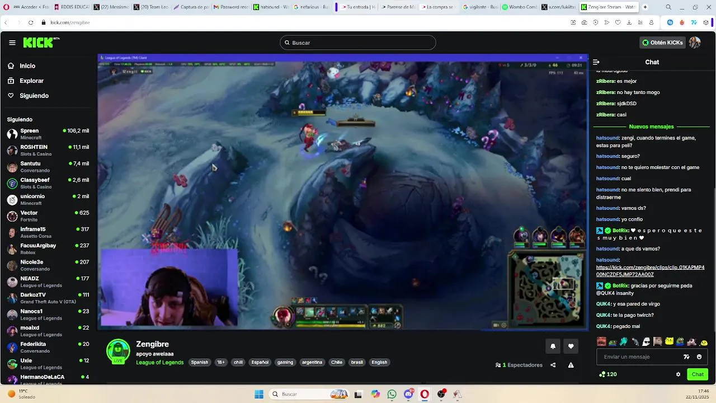716x403 pixels.
Task: Open the Santutu channel in the followed list
Action: click(48, 167)
